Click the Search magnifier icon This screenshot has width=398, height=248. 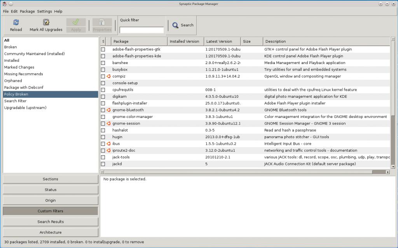(175, 25)
